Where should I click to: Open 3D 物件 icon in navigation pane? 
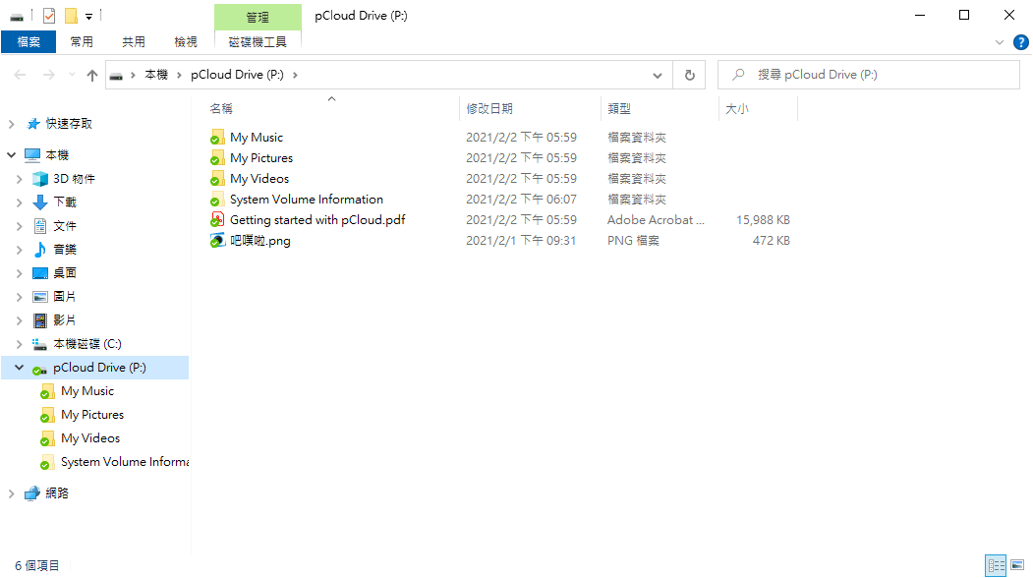pyautogui.click(x=40, y=179)
